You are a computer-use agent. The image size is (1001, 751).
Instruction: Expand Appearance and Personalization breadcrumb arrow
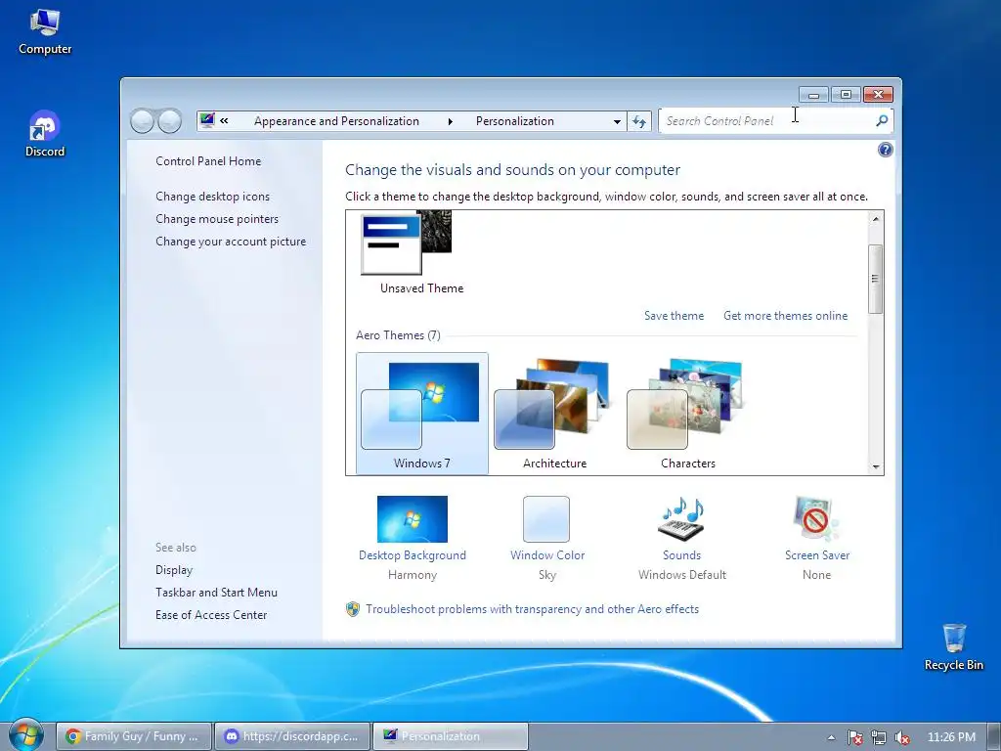[450, 121]
